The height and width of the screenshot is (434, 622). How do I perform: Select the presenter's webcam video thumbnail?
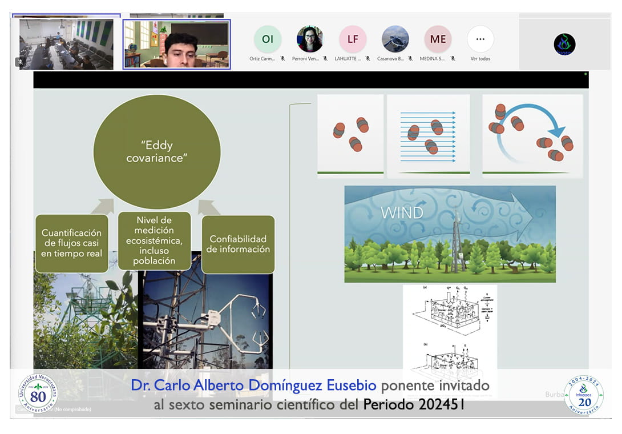pyautogui.click(x=177, y=44)
